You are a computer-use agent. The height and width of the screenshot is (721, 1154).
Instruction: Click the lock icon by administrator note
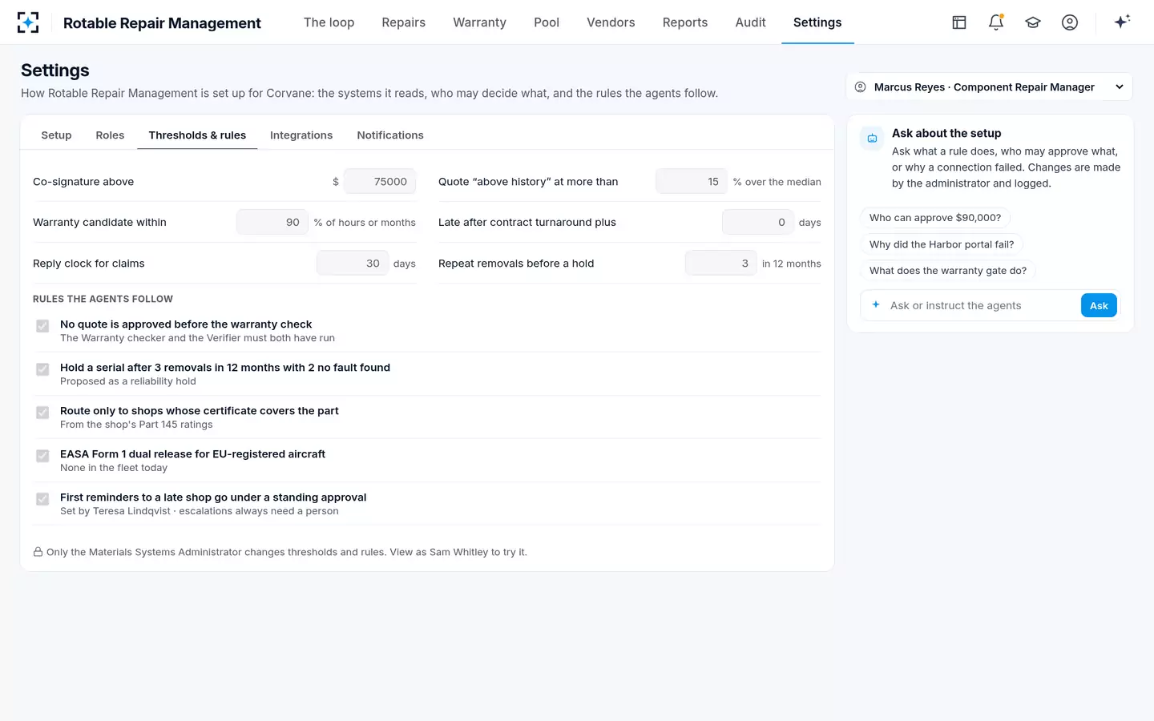click(38, 552)
